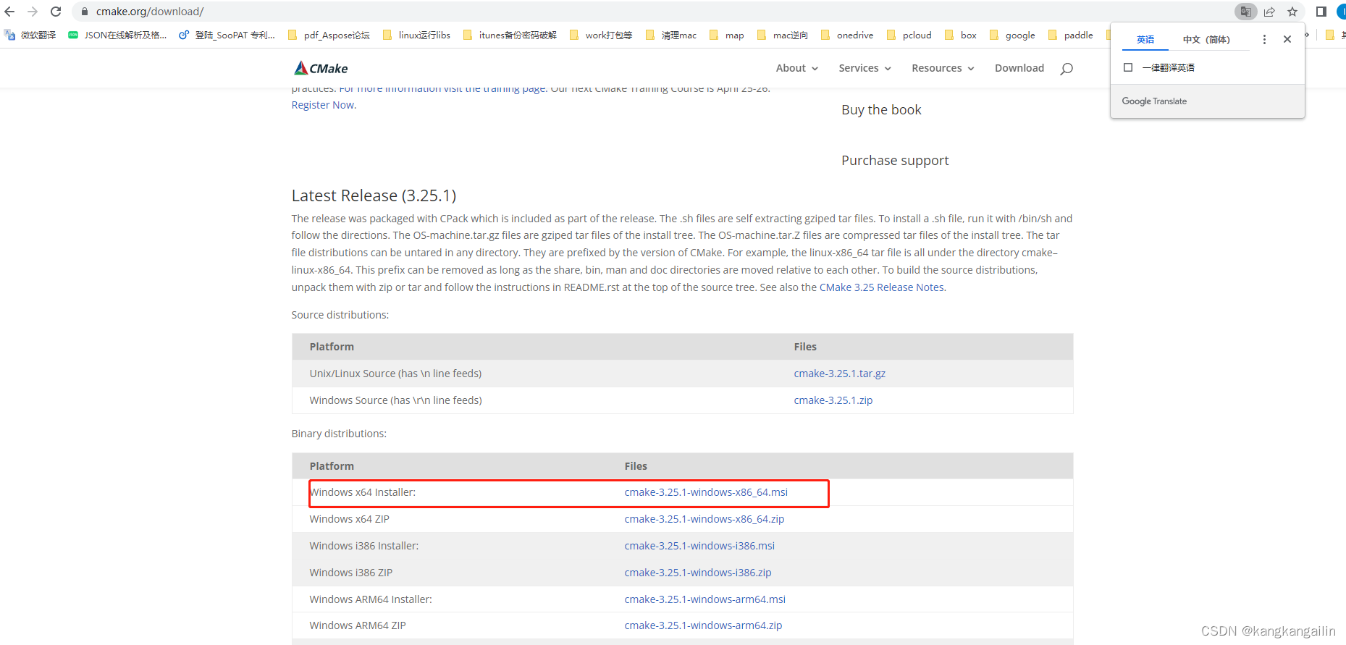Click the Unix/Linux Source row label
Image resolution: width=1346 pixels, height=645 pixels.
point(395,374)
